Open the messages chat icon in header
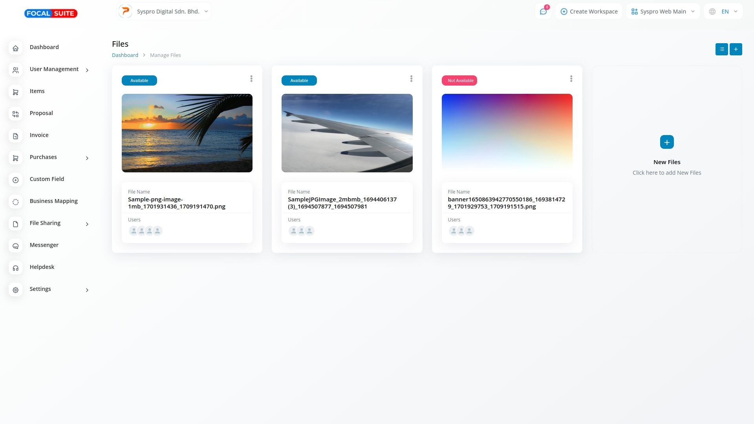The image size is (754, 424). coord(543,12)
